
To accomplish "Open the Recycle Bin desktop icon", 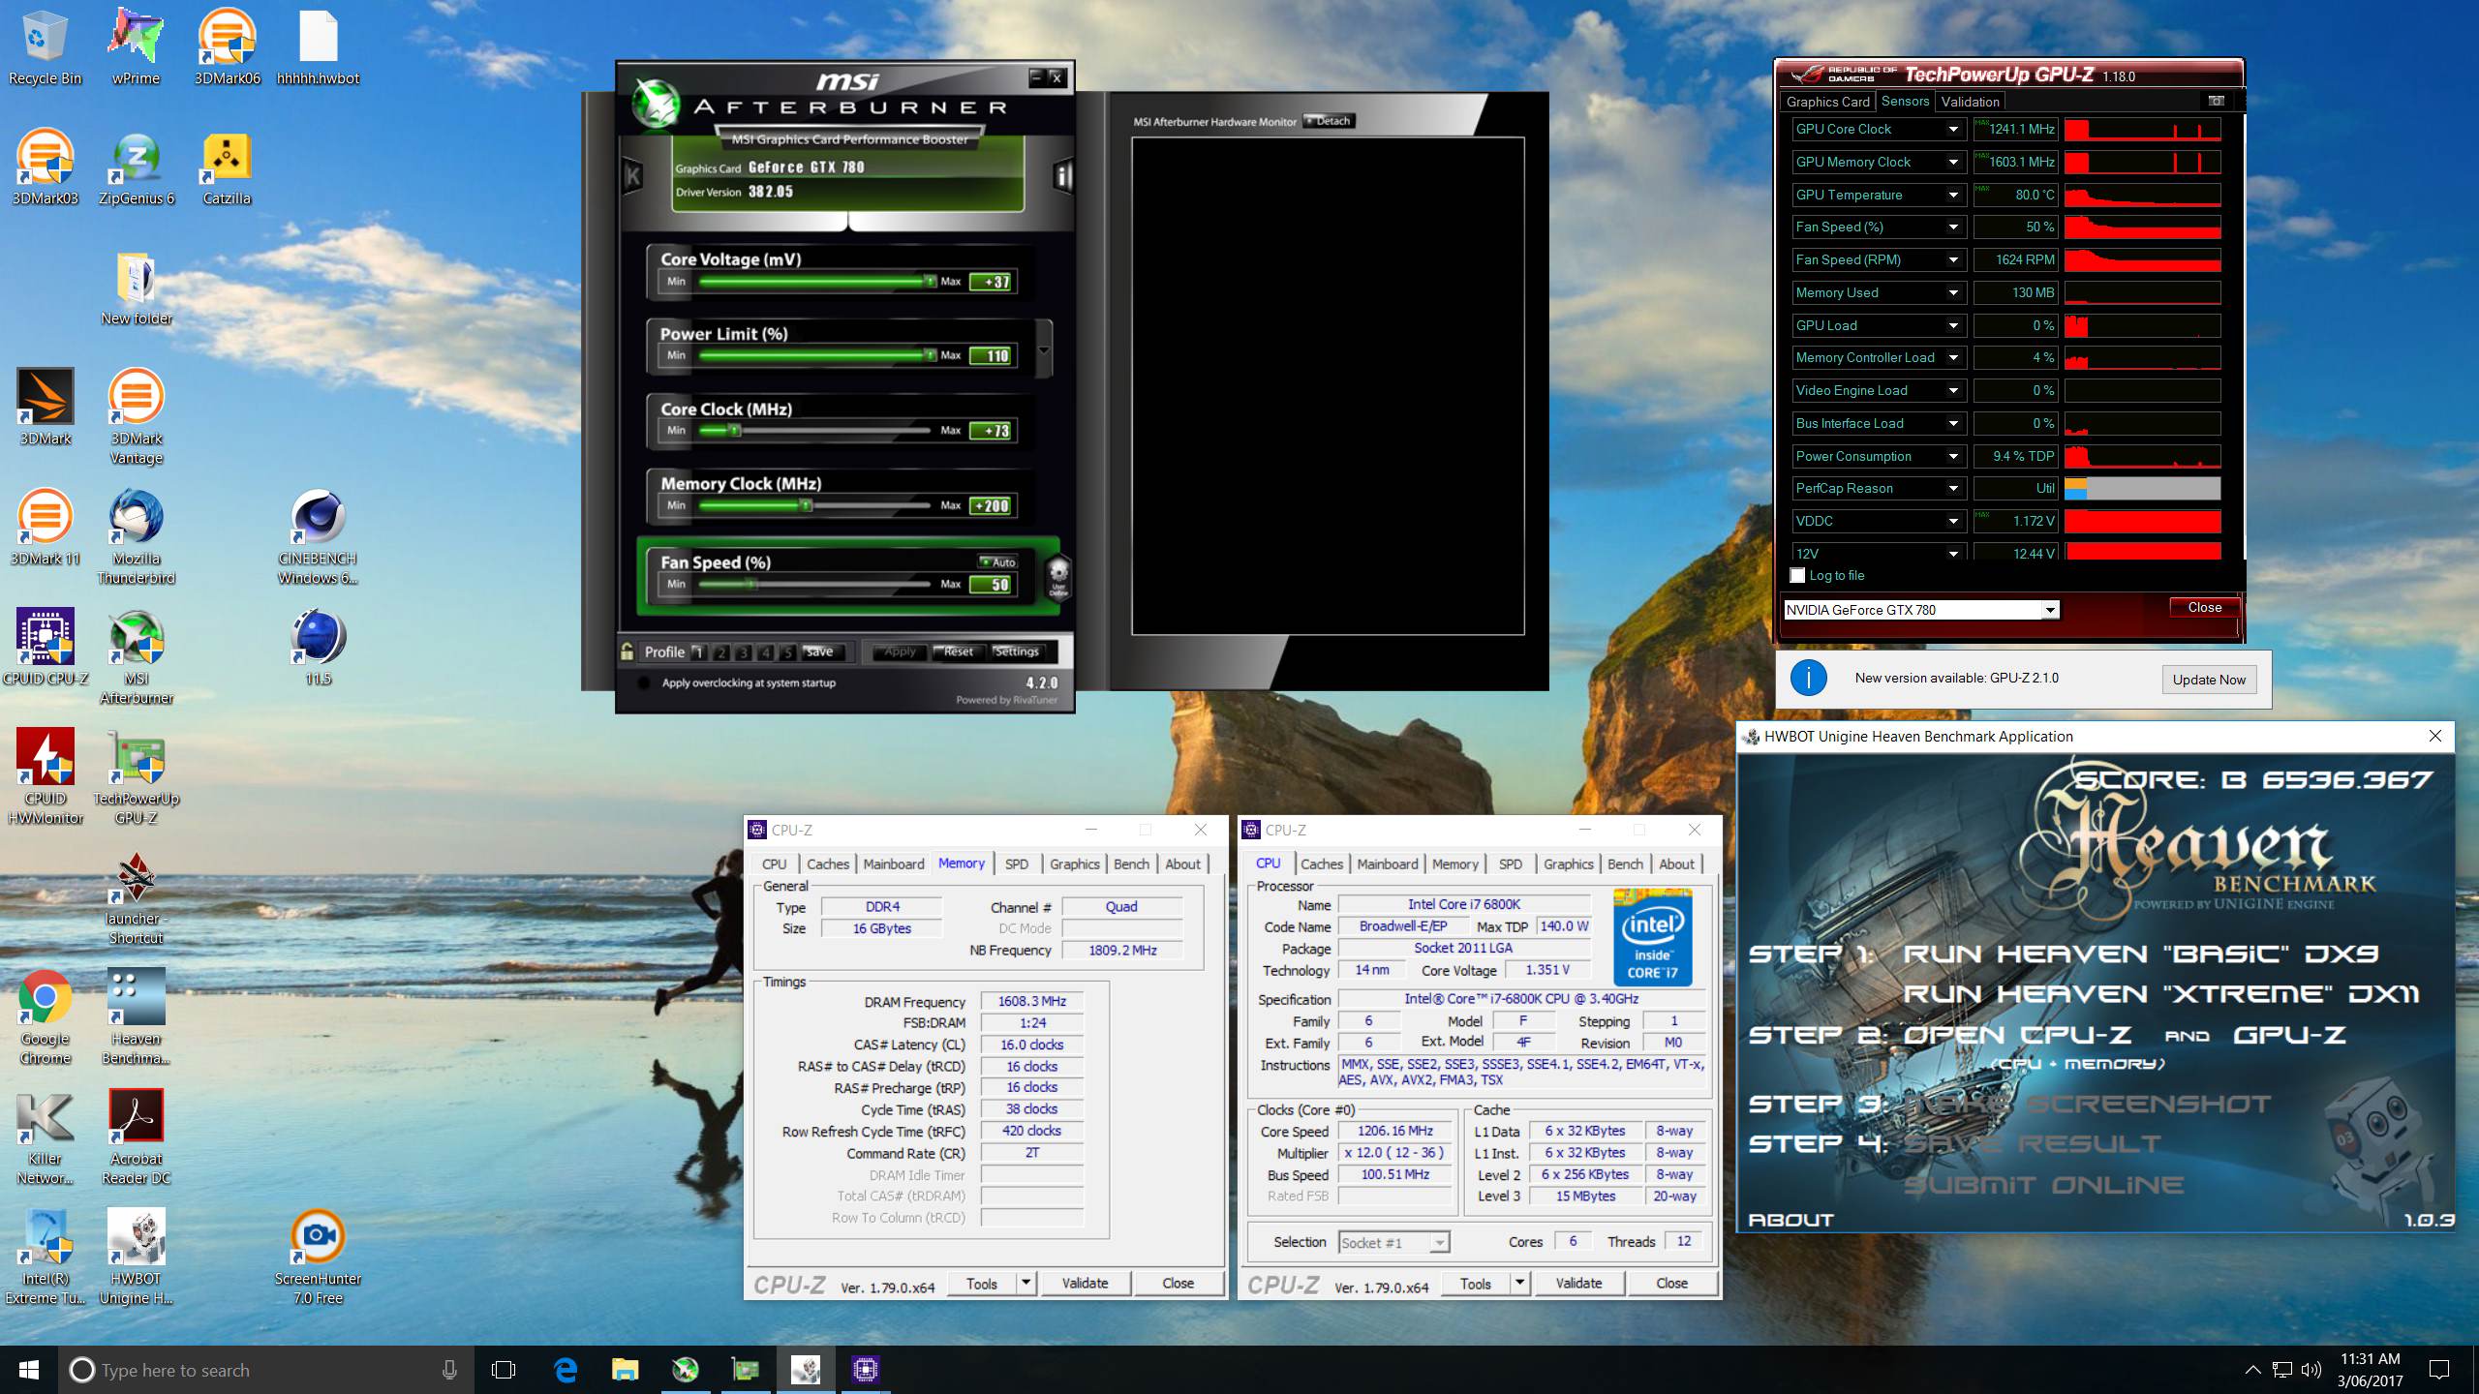I will (45, 48).
